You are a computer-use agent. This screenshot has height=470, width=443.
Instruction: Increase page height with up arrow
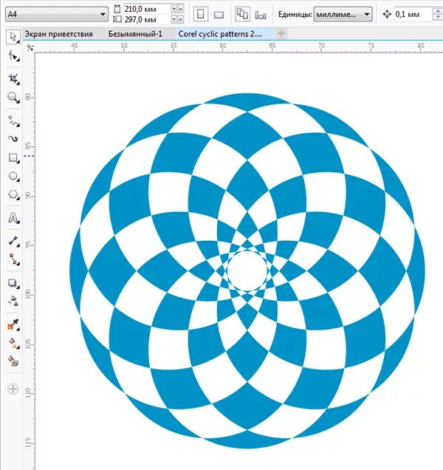181,20
